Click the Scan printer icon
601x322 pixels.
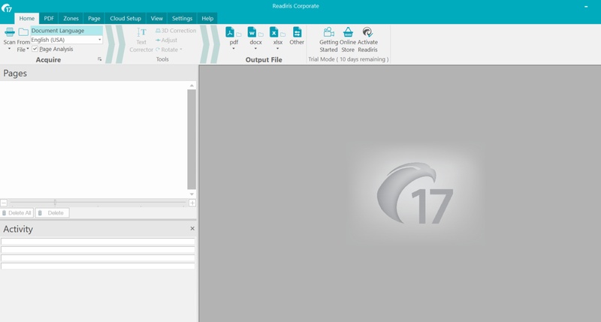(10, 32)
